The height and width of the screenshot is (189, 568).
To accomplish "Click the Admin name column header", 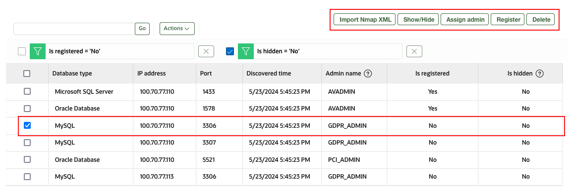I will pos(343,74).
